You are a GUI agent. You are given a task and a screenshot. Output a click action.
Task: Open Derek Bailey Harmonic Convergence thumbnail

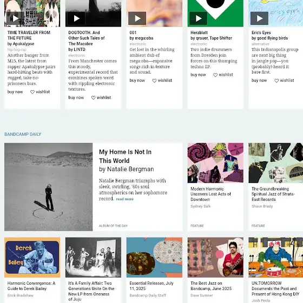[32, 258]
